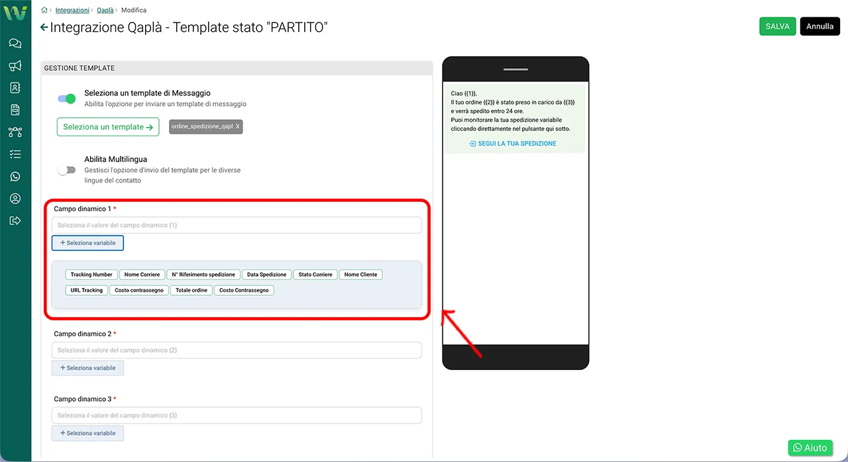Open the contacts address book icon

click(15, 87)
